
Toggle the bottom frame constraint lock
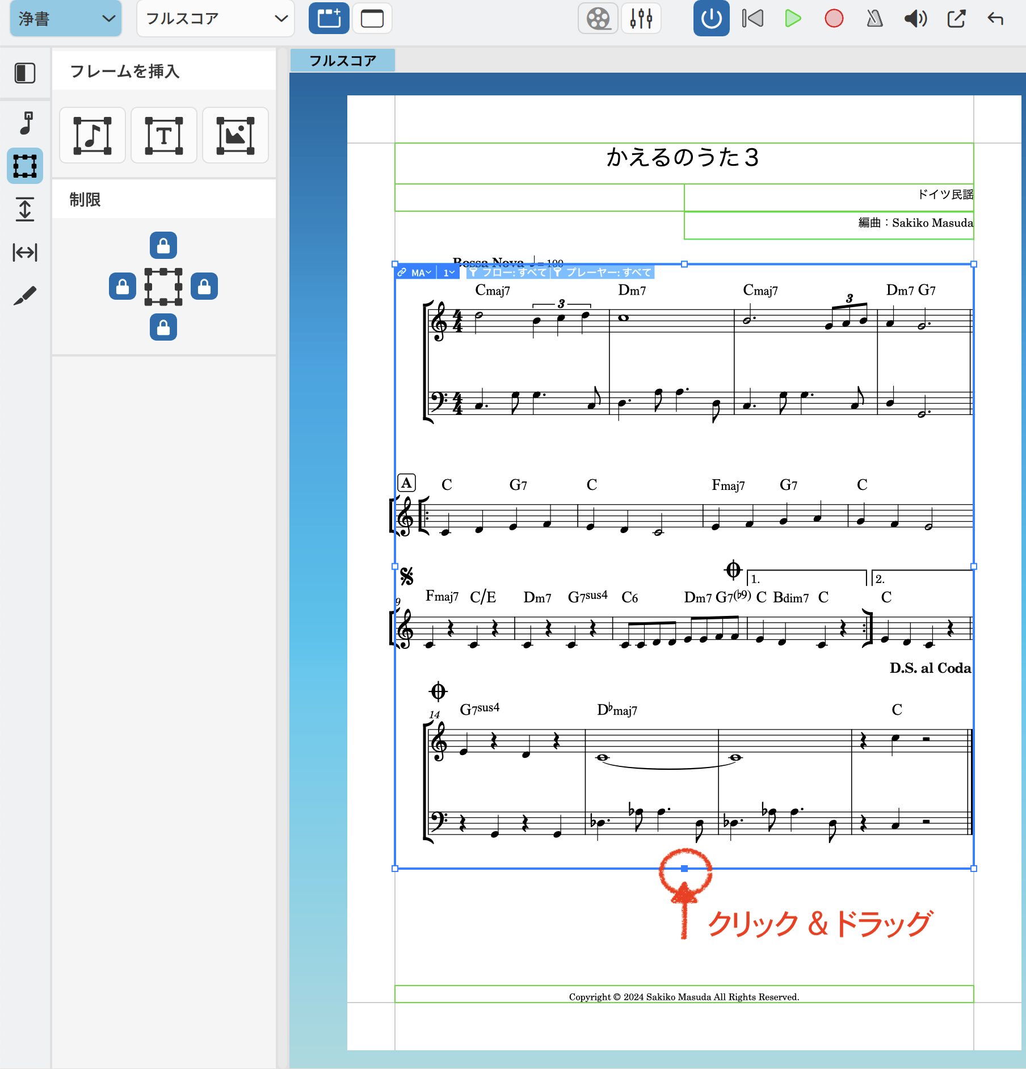[163, 328]
